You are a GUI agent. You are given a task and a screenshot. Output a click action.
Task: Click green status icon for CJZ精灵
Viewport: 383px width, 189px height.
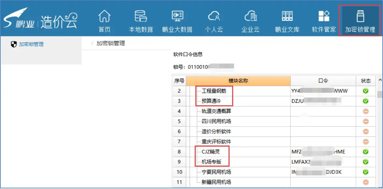point(365,152)
